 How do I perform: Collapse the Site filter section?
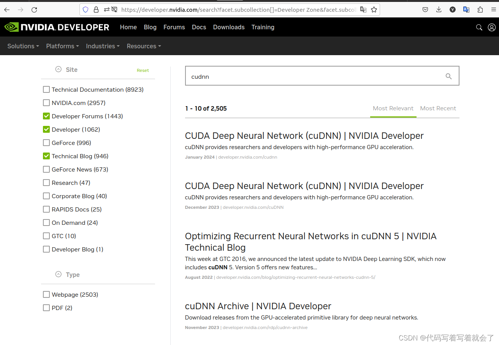pyautogui.click(x=58, y=69)
